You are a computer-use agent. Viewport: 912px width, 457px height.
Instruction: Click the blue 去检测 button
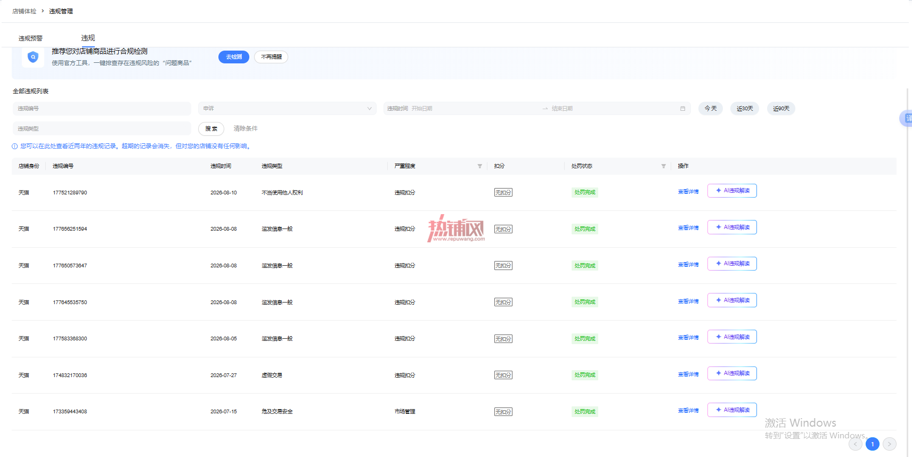point(234,57)
